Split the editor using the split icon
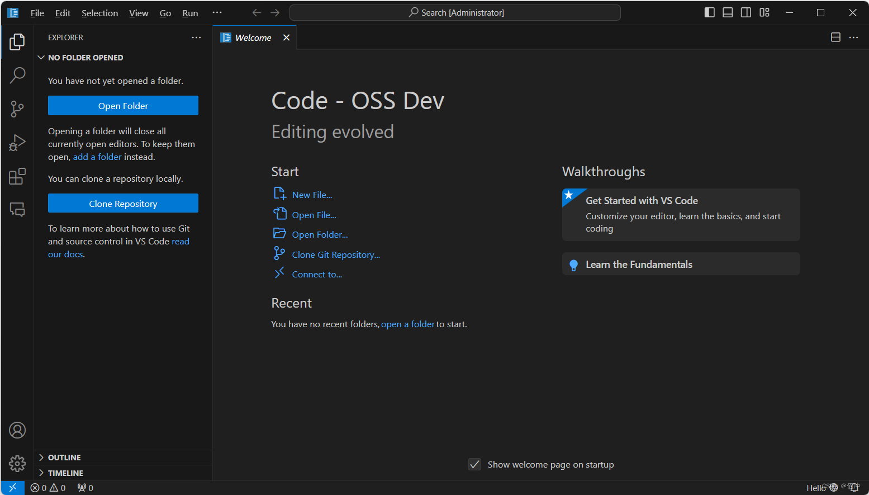The width and height of the screenshot is (869, 495). tap(835, 37)
